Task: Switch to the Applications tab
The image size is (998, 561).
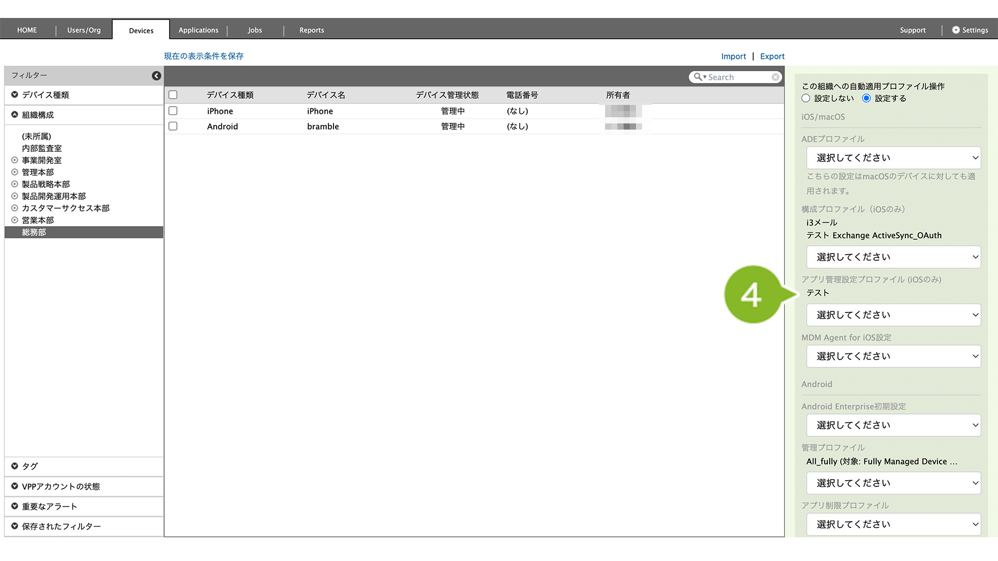Action: tap(198, 30)
